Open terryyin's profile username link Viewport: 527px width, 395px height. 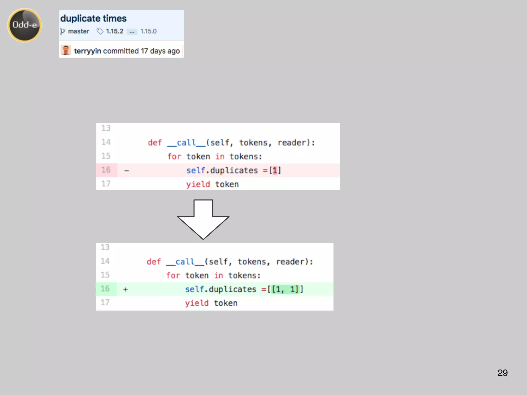tap(87, 51)
